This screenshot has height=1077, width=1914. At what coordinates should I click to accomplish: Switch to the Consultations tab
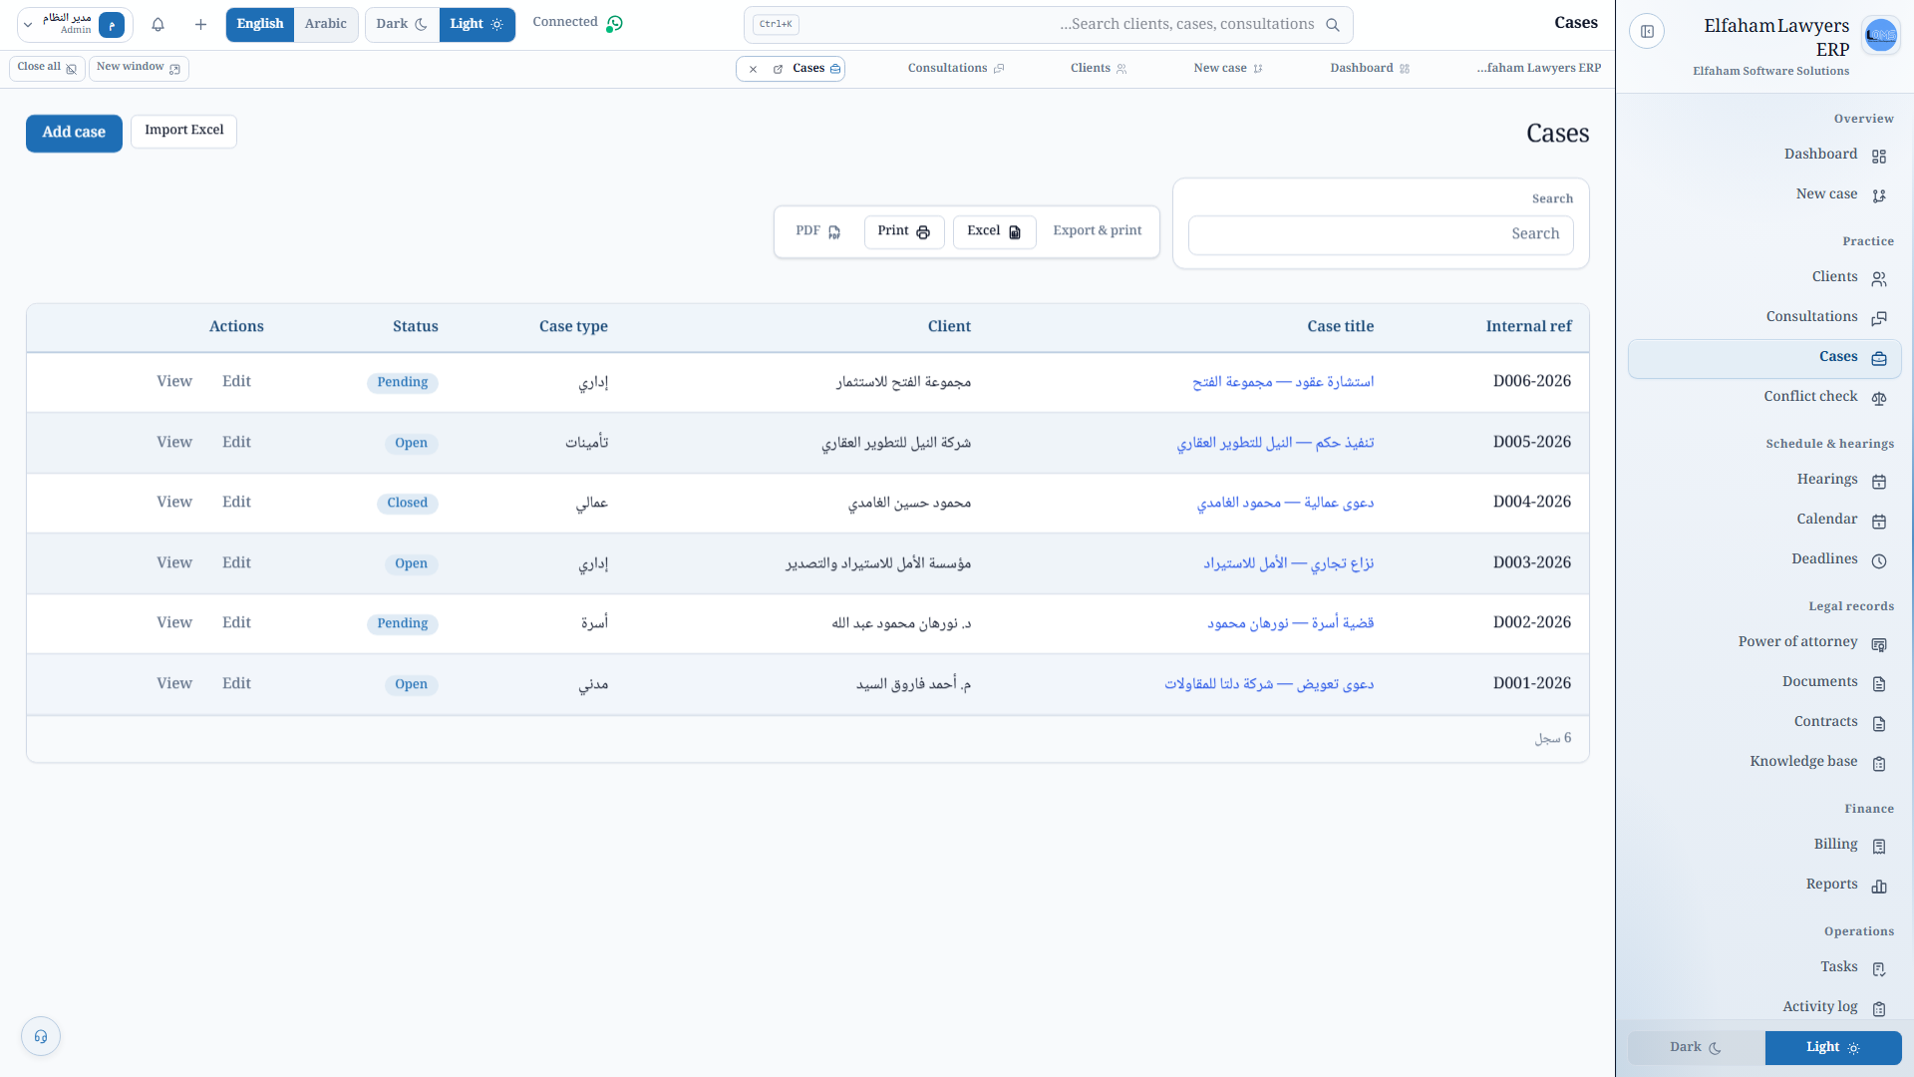pyautogui.click(x=955, y=69)
